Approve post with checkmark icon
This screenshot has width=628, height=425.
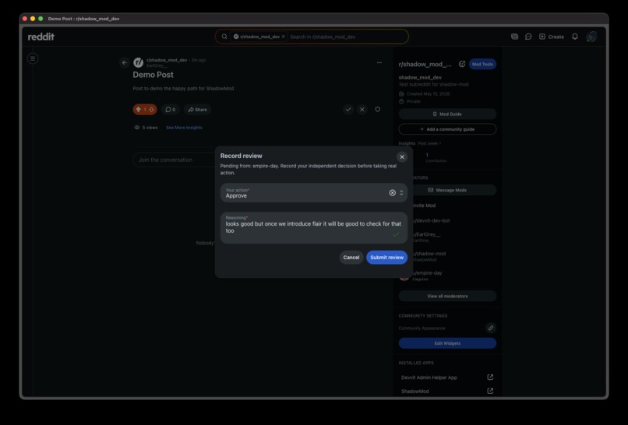tap(348, 109)
